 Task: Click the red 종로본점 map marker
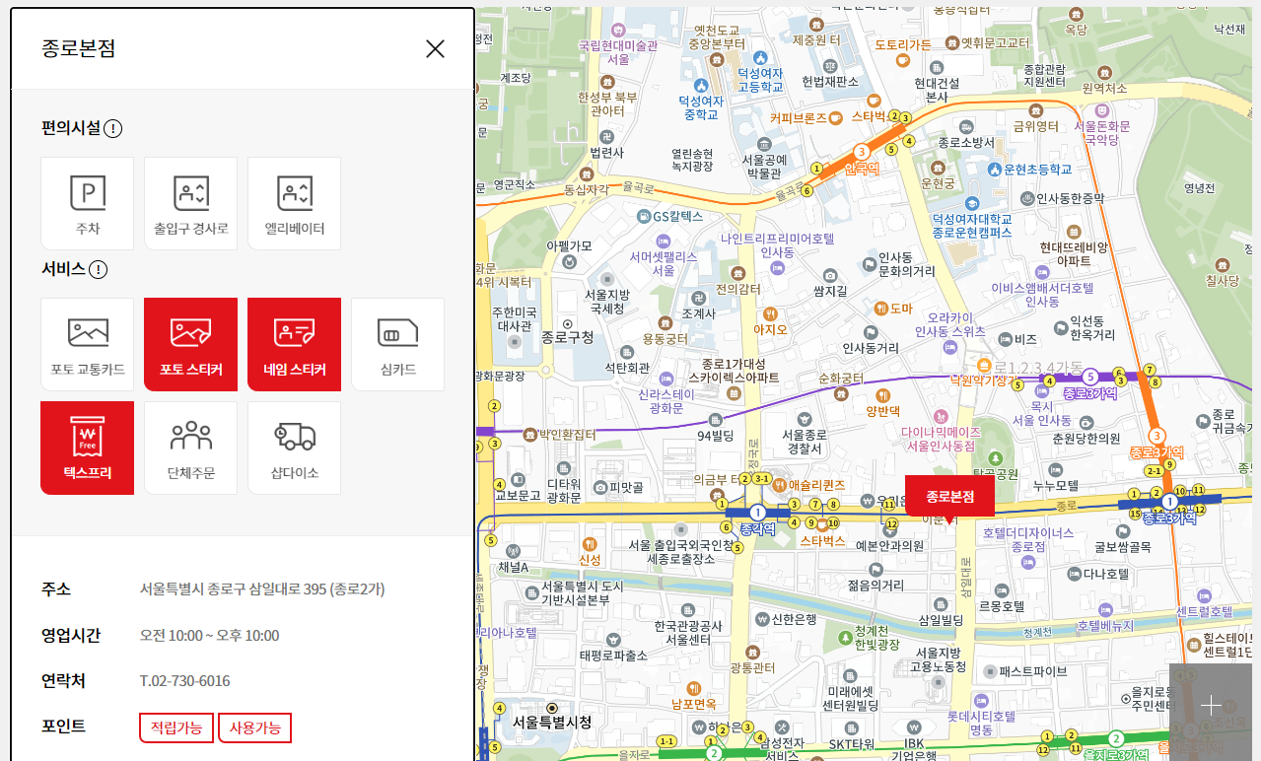tap(949, 496)
